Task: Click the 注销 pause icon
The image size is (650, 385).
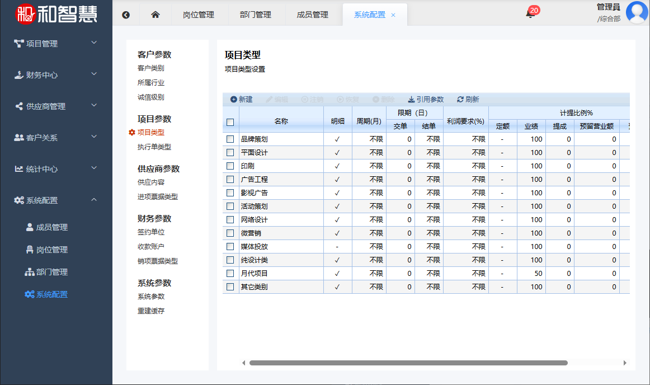Action: tap(305, 99)
